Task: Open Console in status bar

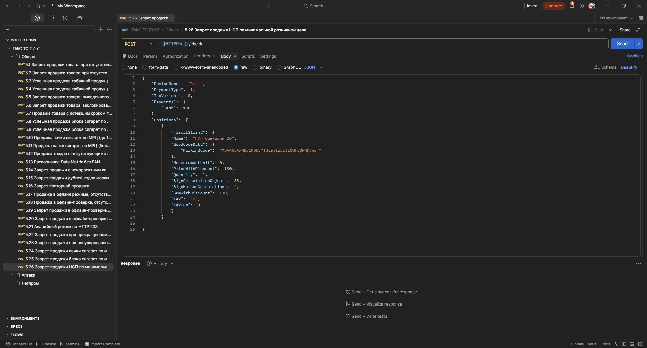Action: click(x=47, y=344)
